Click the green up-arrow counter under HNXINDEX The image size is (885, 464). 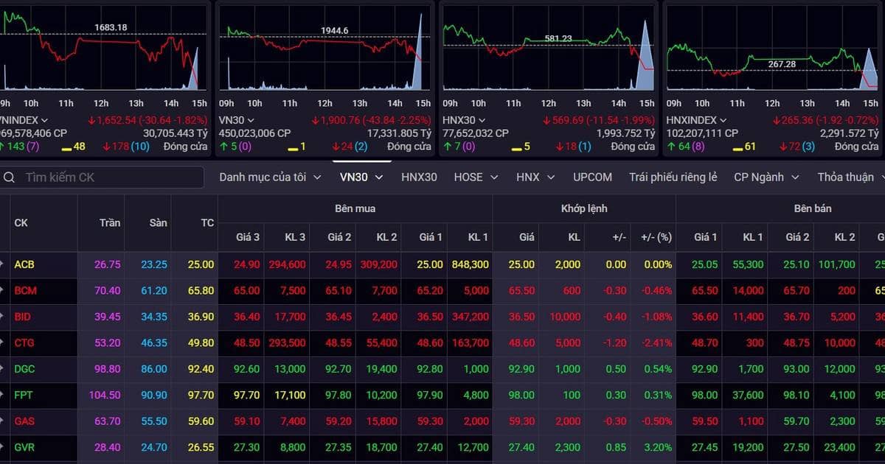pos(677,147)
